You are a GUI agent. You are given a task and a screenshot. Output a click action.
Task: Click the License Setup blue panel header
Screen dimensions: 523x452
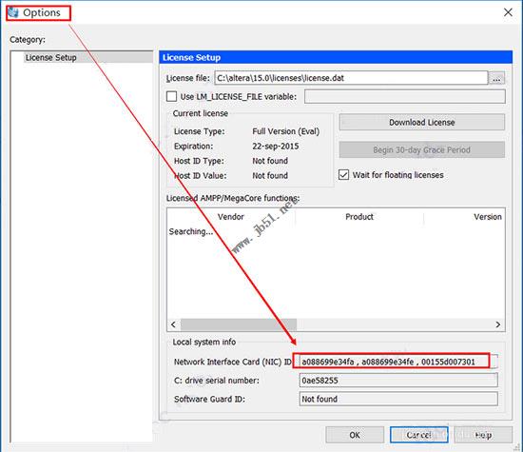336,57
